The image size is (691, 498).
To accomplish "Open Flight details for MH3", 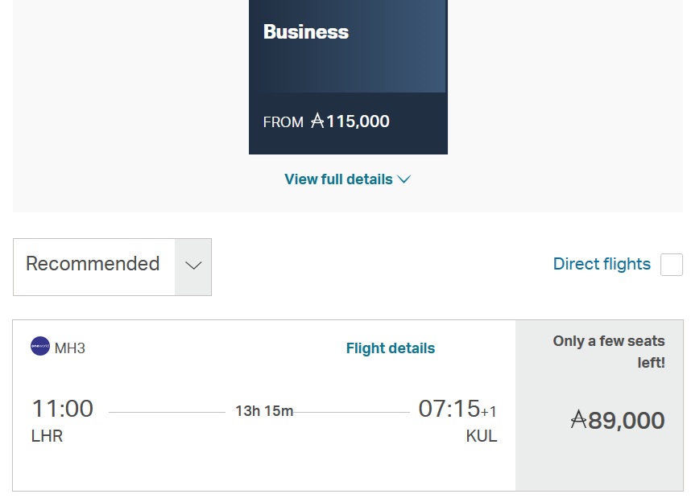I will (390, 348).
